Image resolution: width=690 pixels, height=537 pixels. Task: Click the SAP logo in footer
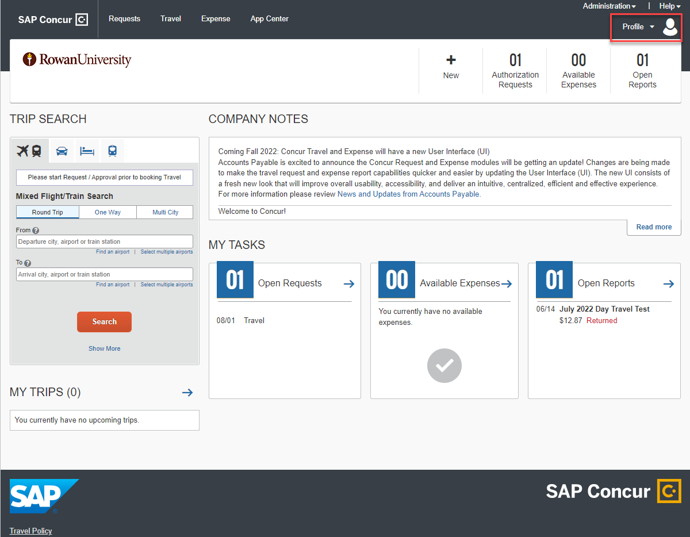coord(44,496)
